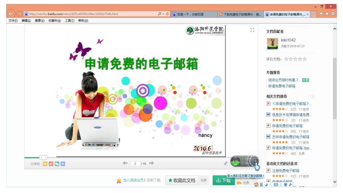Click the 35页 申请免费的电子邮箱 document
Screen dimensions: 343x193
[x=287, y=126]
